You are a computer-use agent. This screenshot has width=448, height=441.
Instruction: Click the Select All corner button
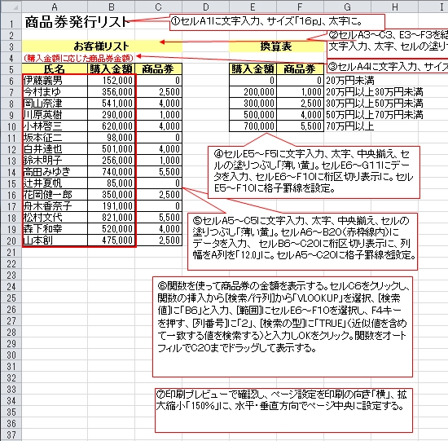tap(11, 6)
